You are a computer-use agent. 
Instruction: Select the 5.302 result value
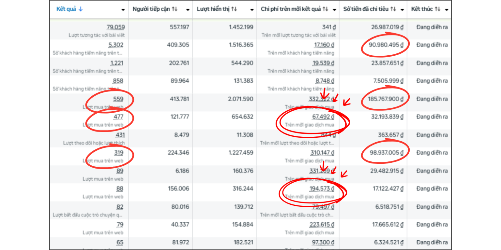116,45
